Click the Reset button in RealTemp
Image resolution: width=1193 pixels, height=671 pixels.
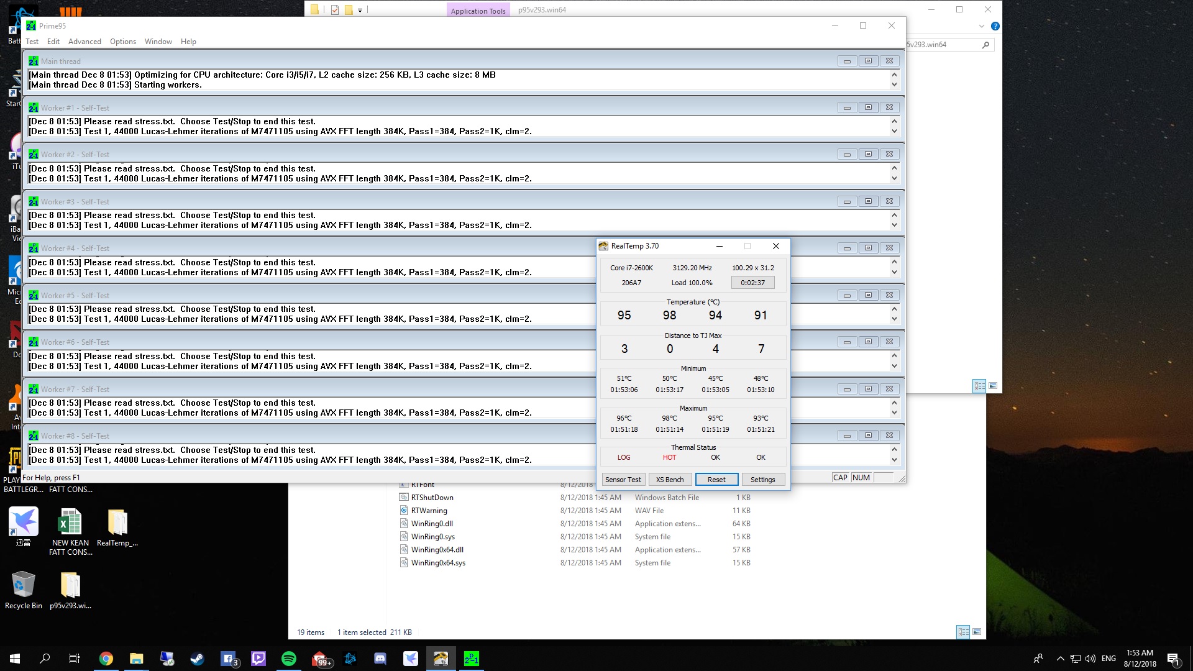[x=716, y=480]
